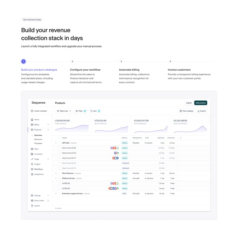Tick the Starts from £0.20 checkbox
The image size is (238, 231).
click(59, 148)
